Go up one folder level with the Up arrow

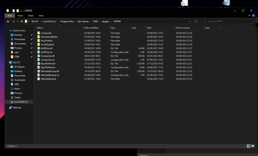click(x=22, y=22)
